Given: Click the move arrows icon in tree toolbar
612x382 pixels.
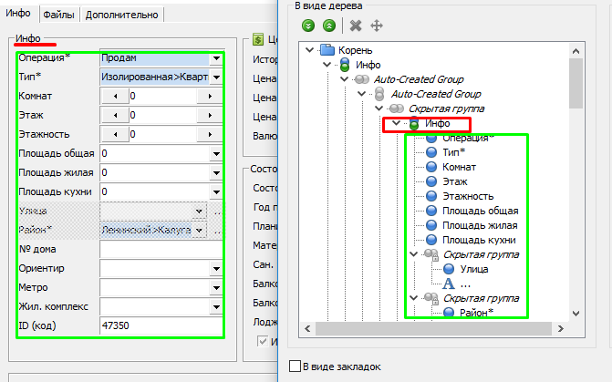Looking at the screenshot, I should pyautogui.click(x=375, y=26).
